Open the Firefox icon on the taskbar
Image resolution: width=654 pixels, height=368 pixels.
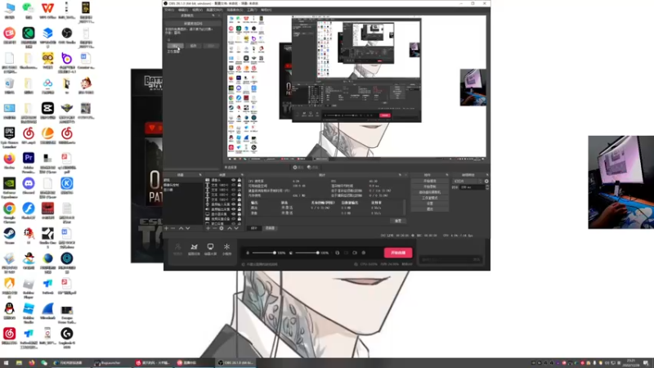click(32, 363)
